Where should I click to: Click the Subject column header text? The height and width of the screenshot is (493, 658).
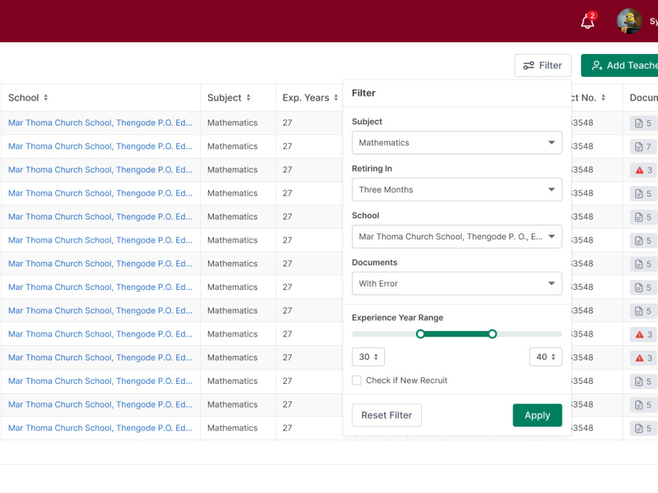pos(224,98)
